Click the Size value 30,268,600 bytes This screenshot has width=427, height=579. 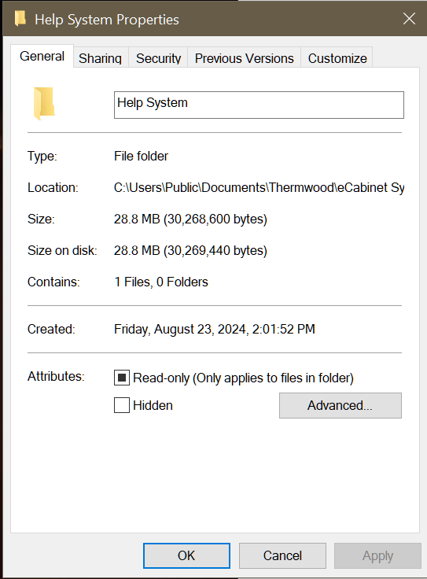[190, 219]
